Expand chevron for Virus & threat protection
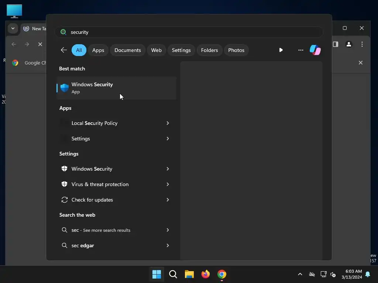The image size is (378, 283). 168,184
